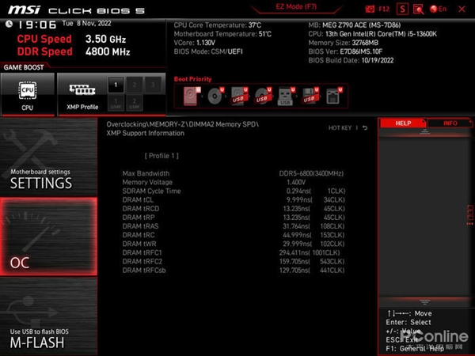Screen dimensions: 475x356
Task: Open the M-FLASH BIOS flash section
Action: 48,316
